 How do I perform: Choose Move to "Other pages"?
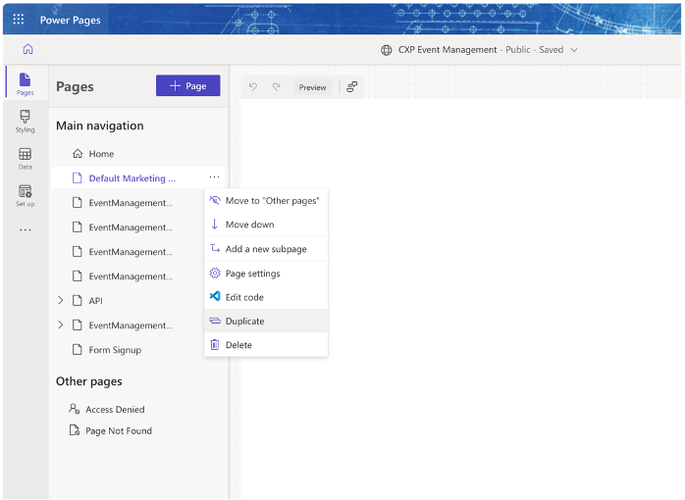click(266, 201)
